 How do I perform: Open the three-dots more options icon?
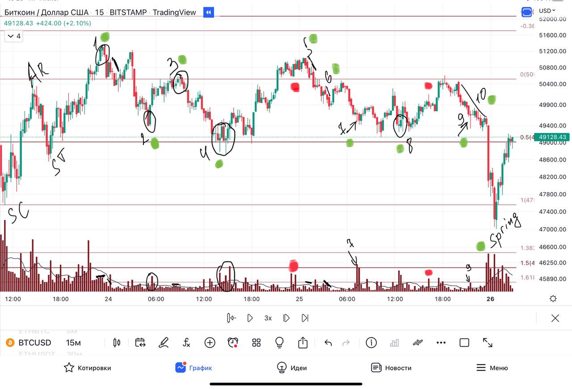(x=441, y=343)
